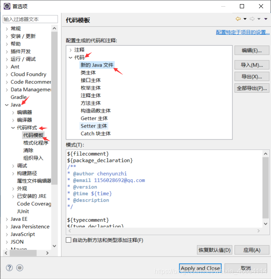The width and height of the screenshot is (271, 279).
Task: Click the pattern editor scroll up arrow
Action: coord(266,154)
